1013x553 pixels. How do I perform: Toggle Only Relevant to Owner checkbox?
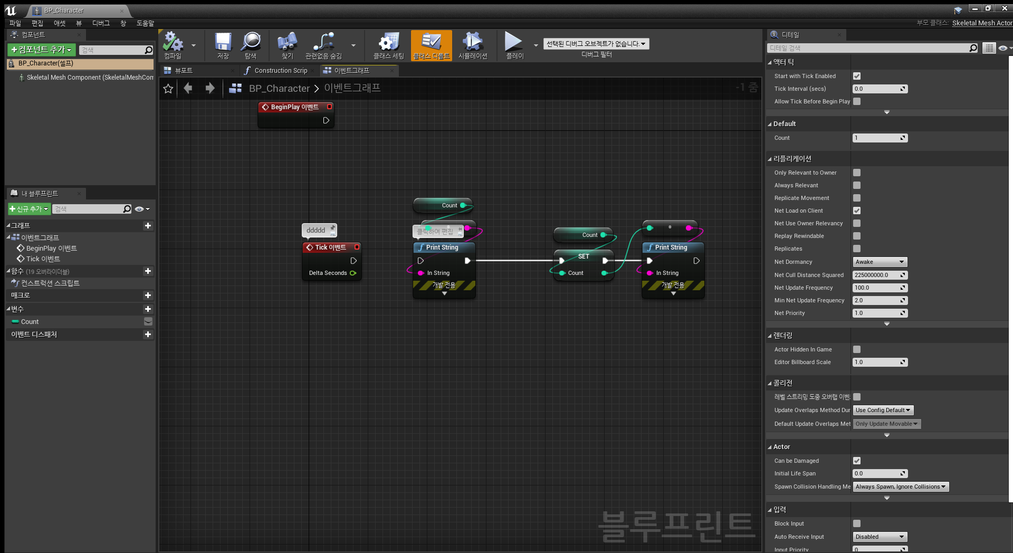pyautogui.click(x=857, y=173)
